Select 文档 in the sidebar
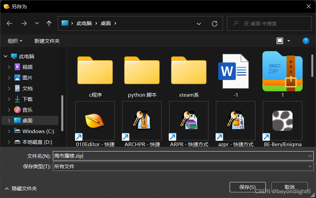The width and height of the screenshot is (316, 198). pos(27,88)
